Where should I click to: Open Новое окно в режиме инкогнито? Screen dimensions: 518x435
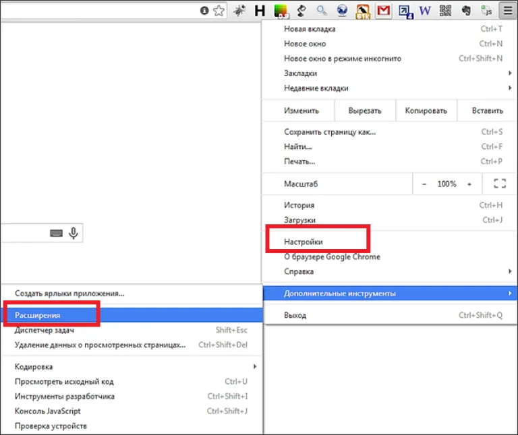(390, 59)
